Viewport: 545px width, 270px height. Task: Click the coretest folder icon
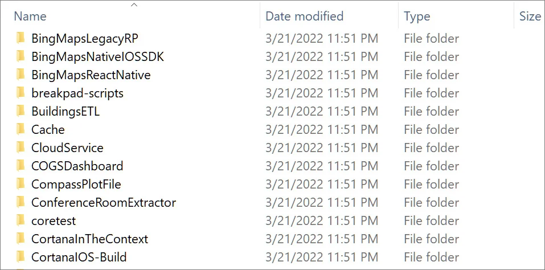click(21, 221)
